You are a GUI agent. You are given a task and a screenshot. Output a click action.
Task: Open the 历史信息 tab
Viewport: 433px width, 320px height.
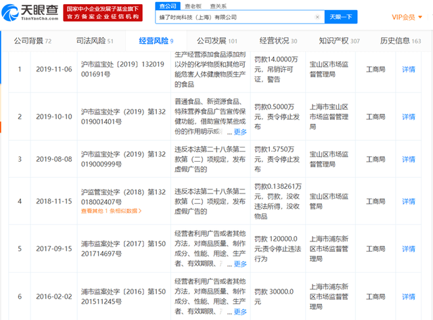[399, 41]
